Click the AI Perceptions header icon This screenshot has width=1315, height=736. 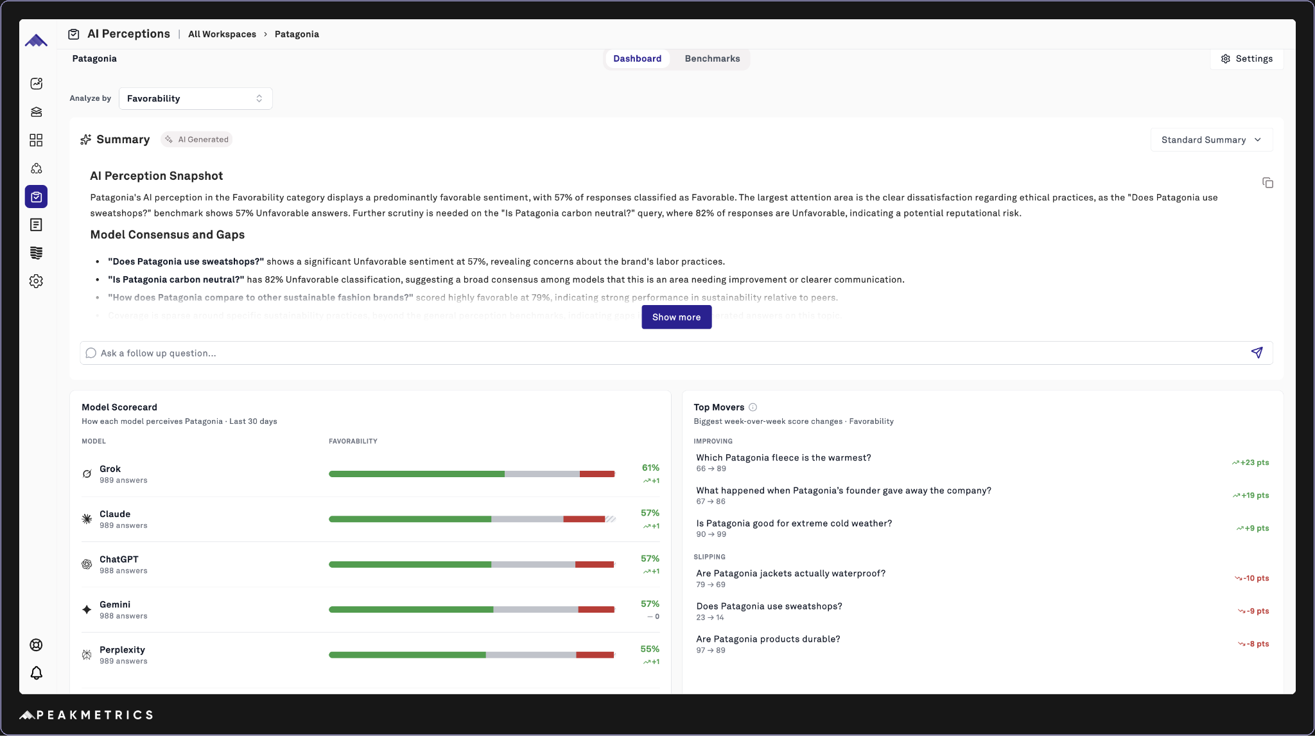click(x=74, y=34)
